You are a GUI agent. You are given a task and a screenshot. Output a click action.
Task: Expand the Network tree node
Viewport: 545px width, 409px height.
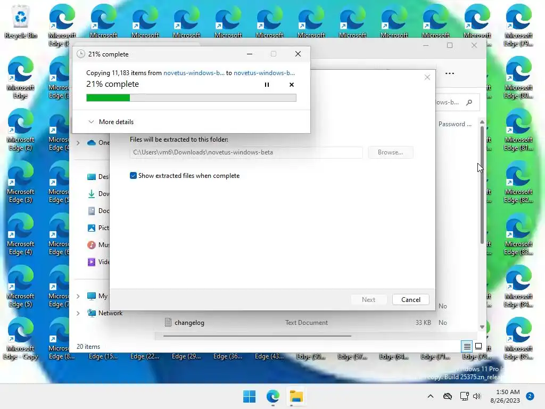pyautogui.click(x=78, y=313)
